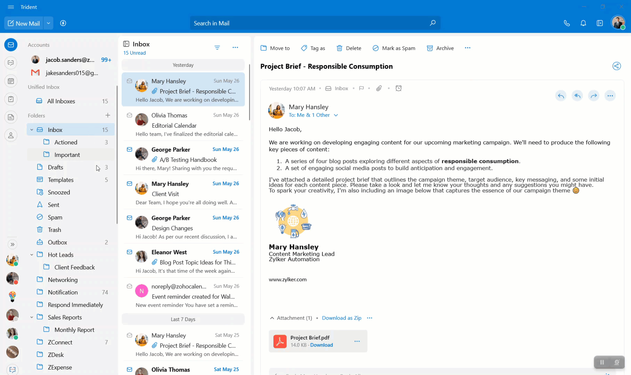Screen dimensions: 631x375
Task: Open www.zylker.com link
Action: (x=288, y=279)
